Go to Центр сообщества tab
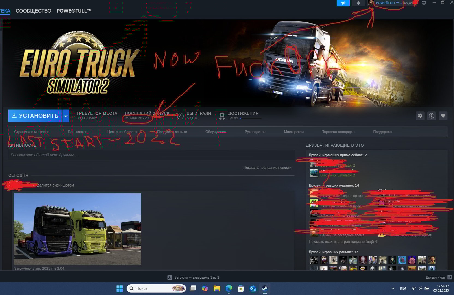 123,132
